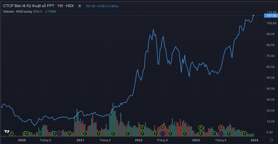
Task: Open the upper stacked F marker in early 2022
Action: pos(142,128)
